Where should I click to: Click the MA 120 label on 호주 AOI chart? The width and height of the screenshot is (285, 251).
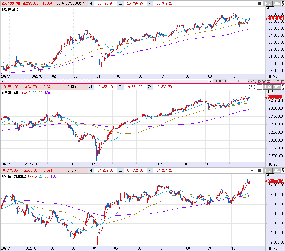47,93
